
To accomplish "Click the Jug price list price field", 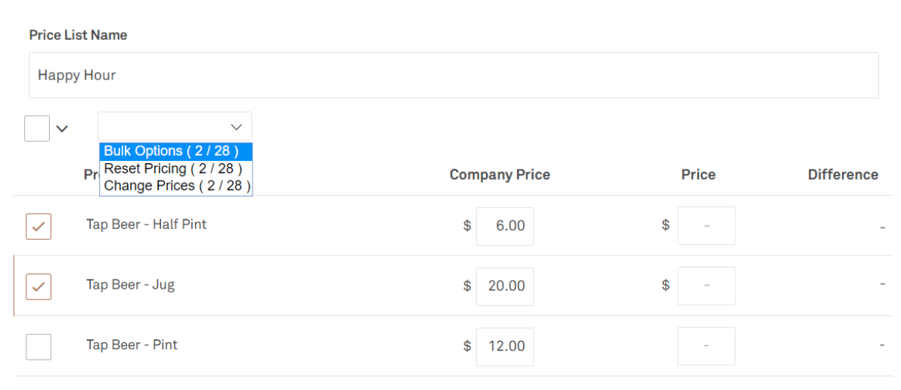I will click(706, 286).
